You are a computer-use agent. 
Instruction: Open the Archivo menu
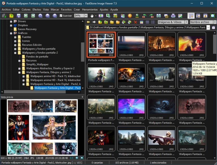click(x=6, y=10)
